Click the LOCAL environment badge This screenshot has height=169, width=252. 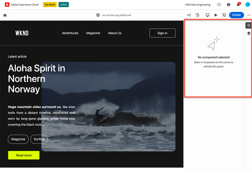(x=64, y=5)
